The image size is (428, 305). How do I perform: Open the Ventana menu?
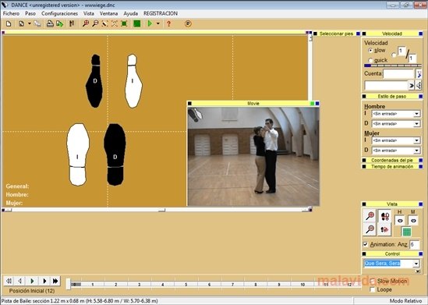pyautogui.click(x=108, y=13)
